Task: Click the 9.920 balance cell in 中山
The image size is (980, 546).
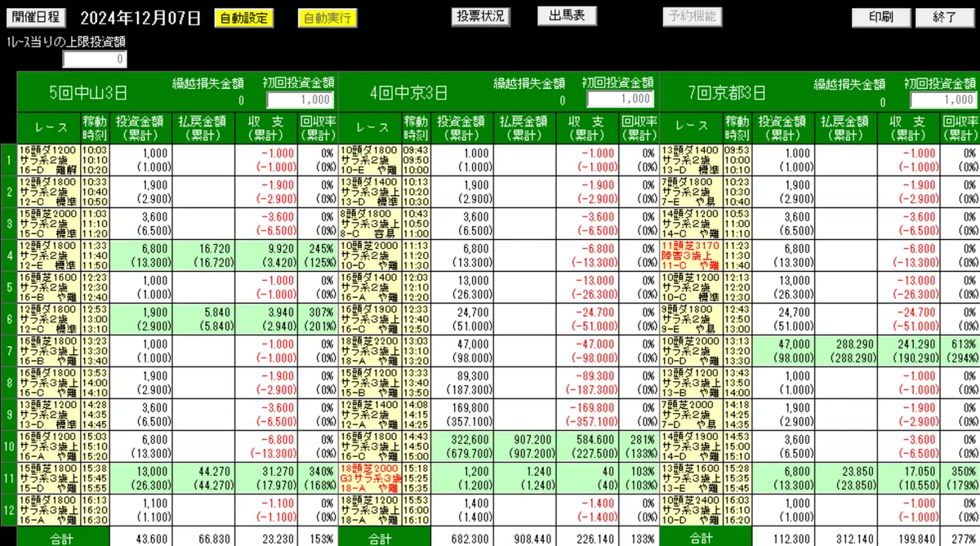Action: click(266, 255)
